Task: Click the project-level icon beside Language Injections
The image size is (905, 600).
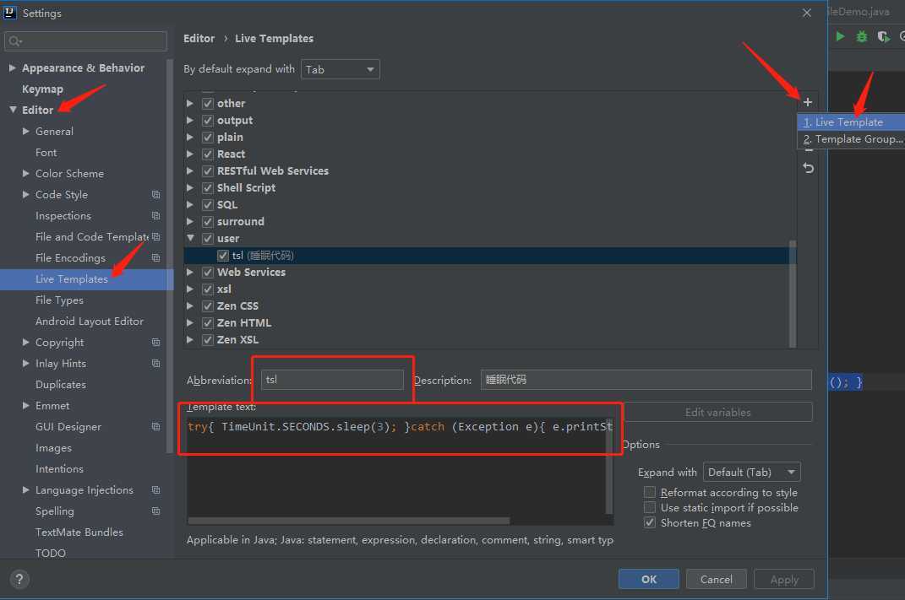Action: tap(155, 490)
